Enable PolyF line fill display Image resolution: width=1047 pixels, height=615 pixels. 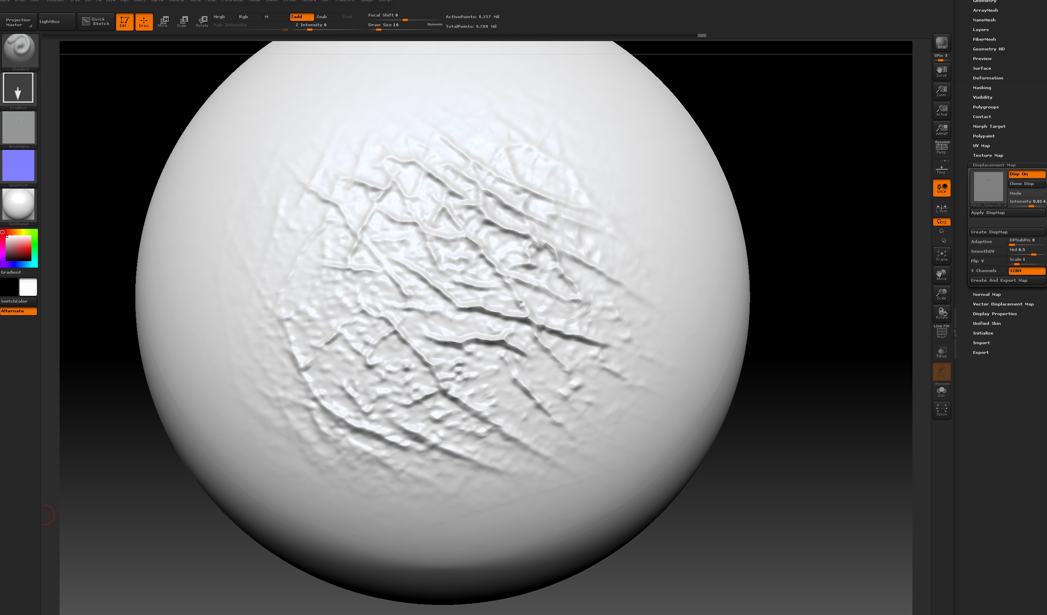[x=941, y=332]
